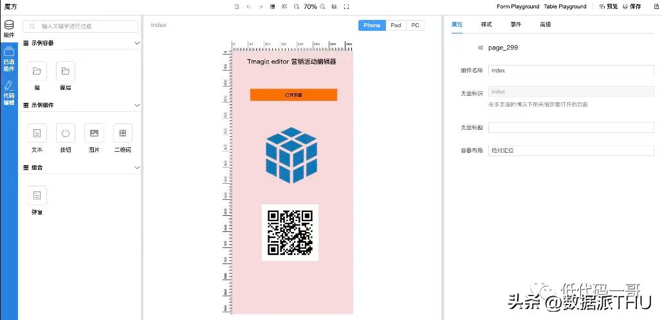This screenshot has width=662, height=320.
Task: Open the 组件 components sidebar panel
Action: pos(9,29)
